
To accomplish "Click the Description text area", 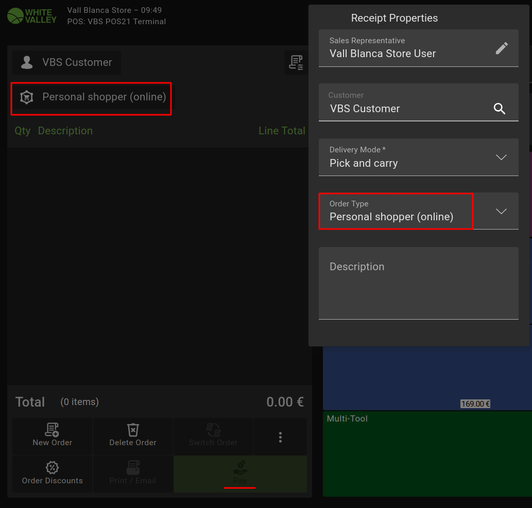I will tap(418, 283).
